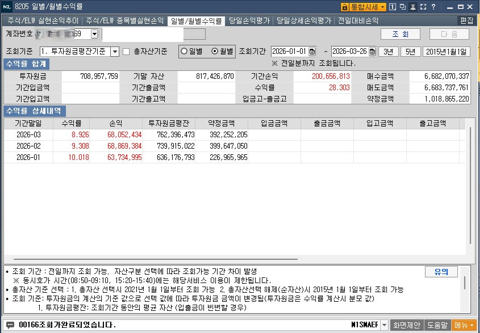Click the fullscreen expand icon in title bar
The width and height of the screenshot is (480, 333).
click(x=423, y=7)
